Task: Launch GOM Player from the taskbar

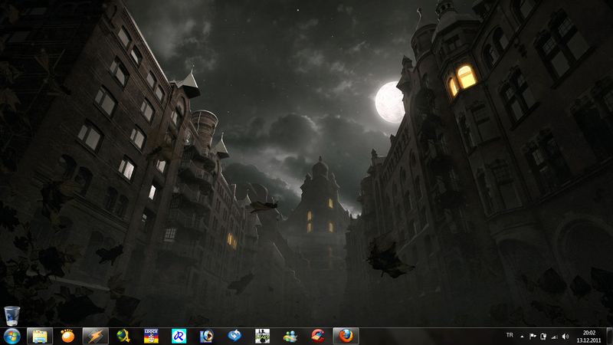Action: [x=67, y=336]
